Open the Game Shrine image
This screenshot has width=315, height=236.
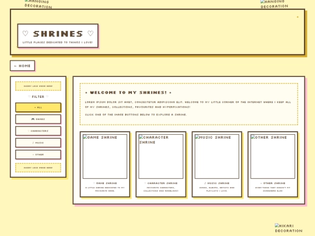point(105,156)
